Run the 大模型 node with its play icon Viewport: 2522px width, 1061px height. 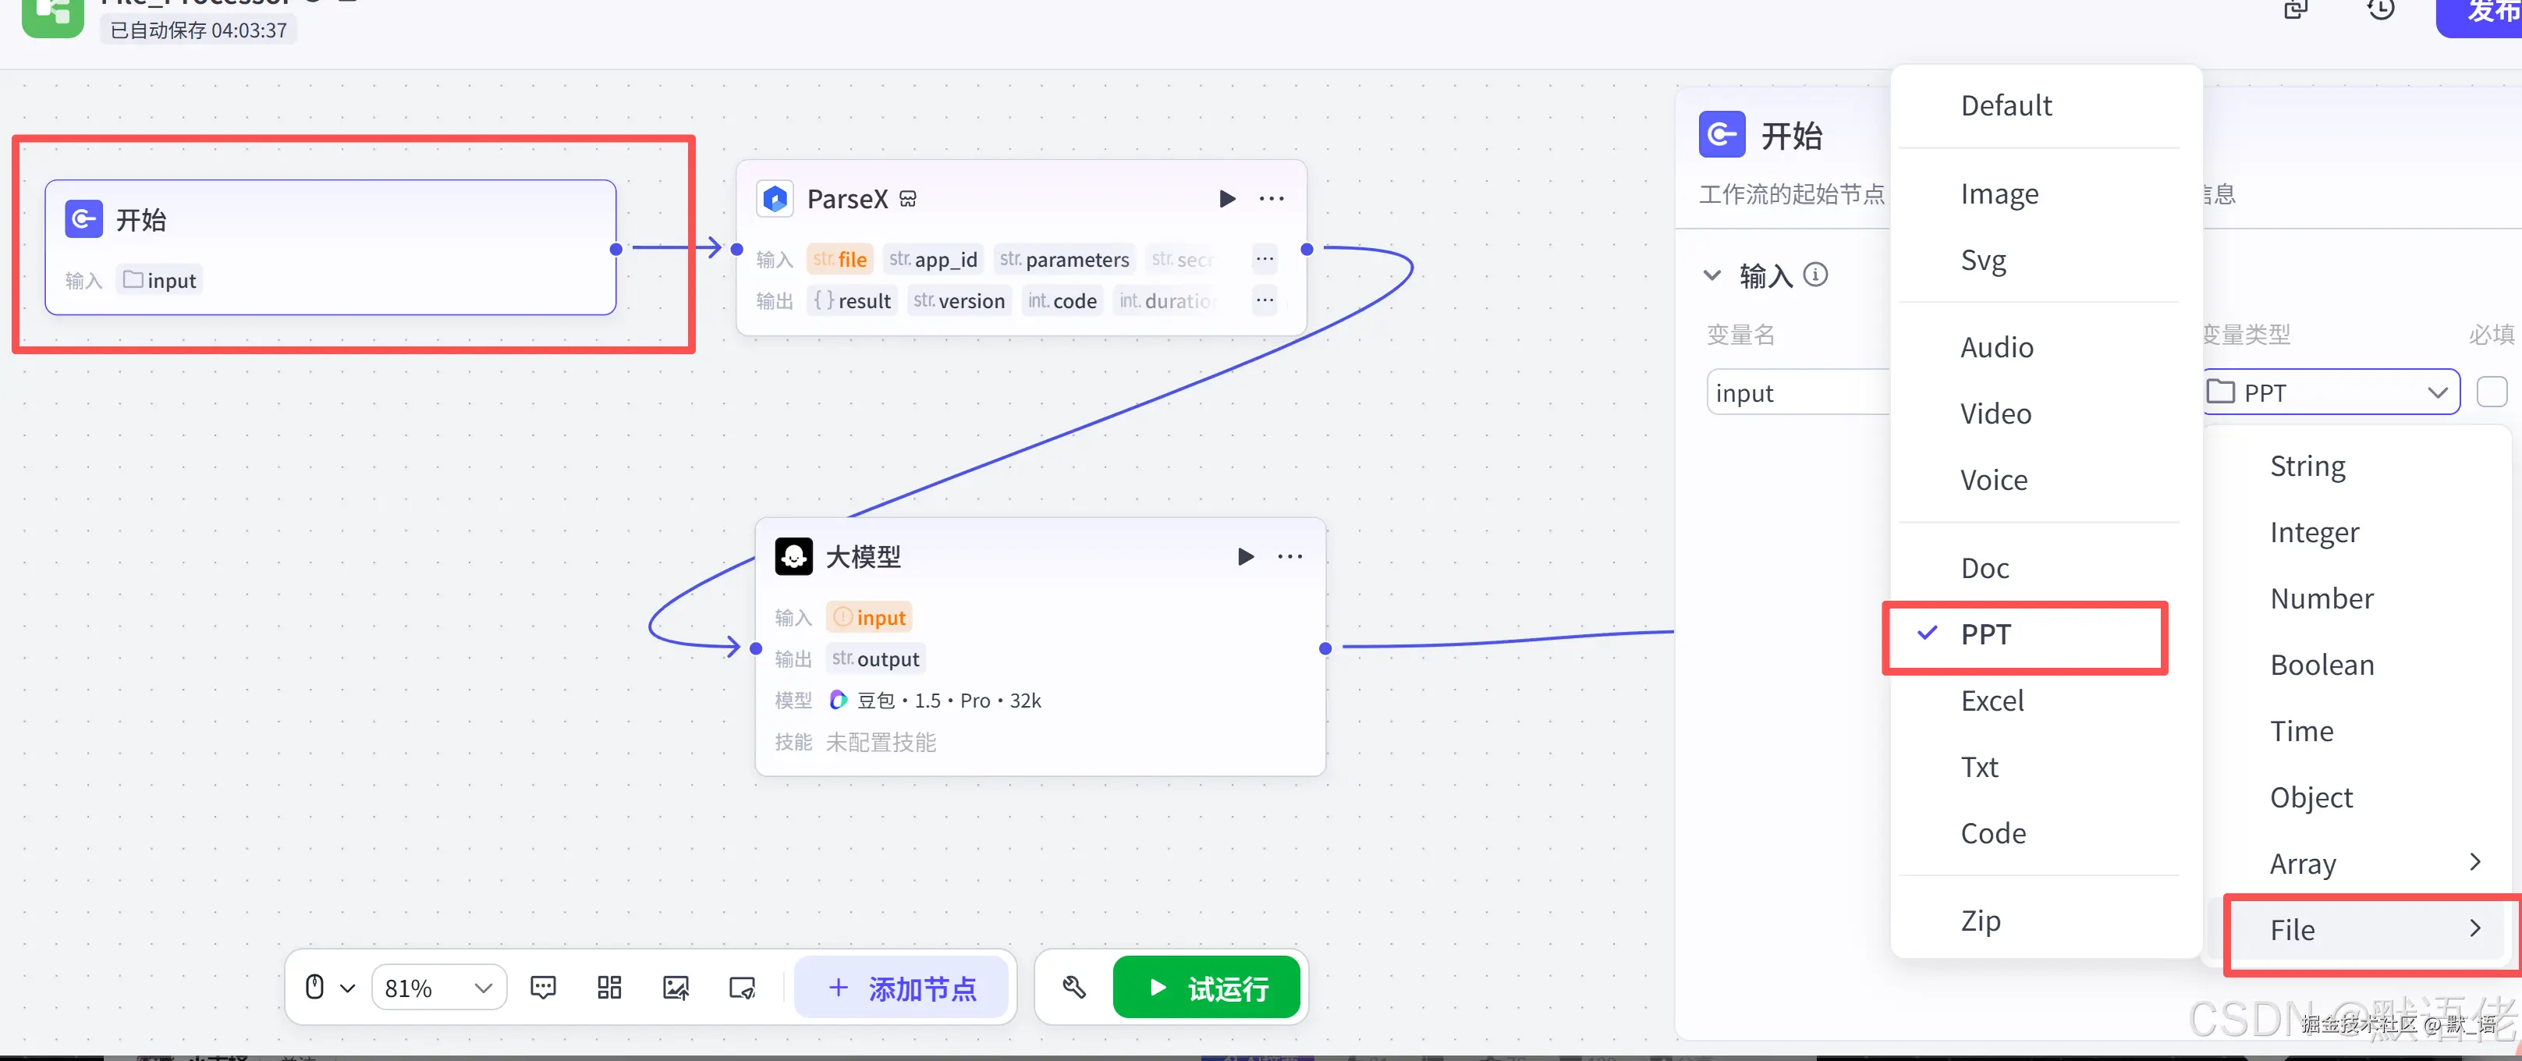[x=1245, y=557]
